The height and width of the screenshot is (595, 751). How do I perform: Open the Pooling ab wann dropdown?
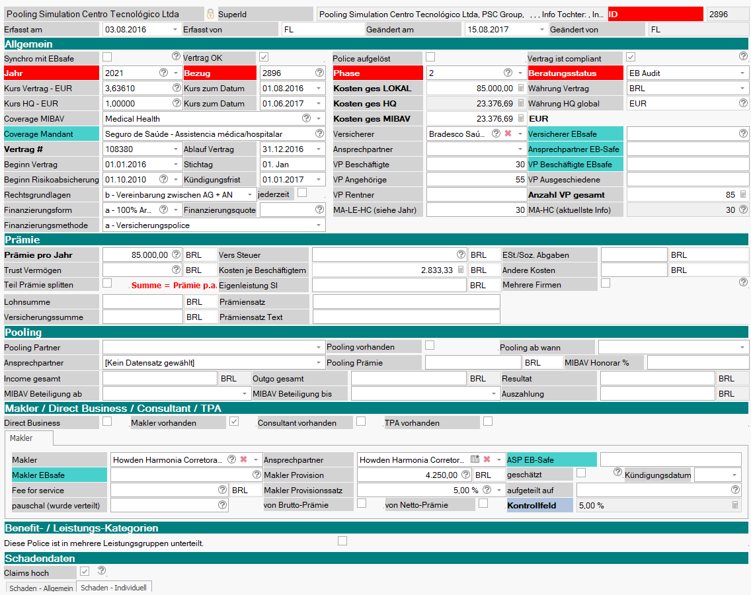pos(742,347)
